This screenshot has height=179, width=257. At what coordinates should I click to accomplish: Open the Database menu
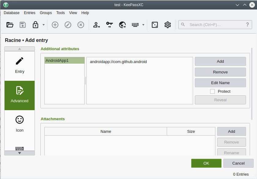click(11, 13)
